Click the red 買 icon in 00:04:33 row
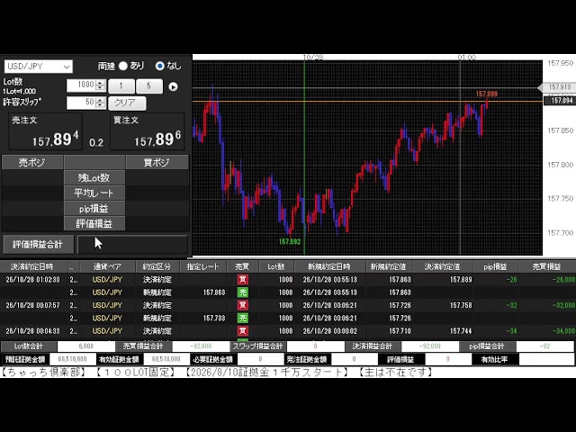 tap(242, 331)
